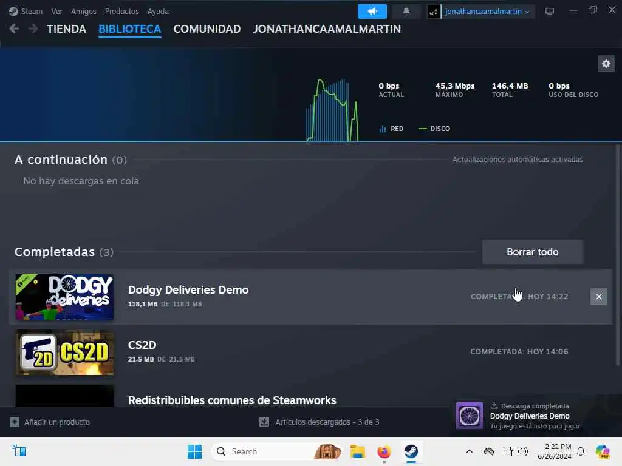The height and width of the screenshot is (466, 622).
Task: Open the notifications bell in Steam
Action: pos(406,12)
